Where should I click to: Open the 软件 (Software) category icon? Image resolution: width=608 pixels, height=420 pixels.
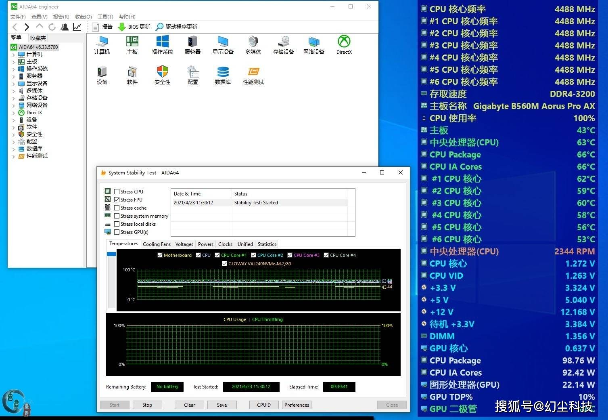[x=132, y=75]
